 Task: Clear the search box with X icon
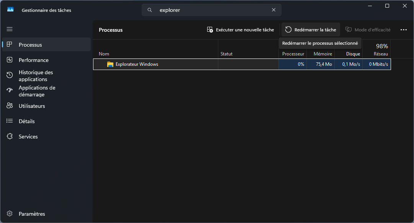click(273, 10)
